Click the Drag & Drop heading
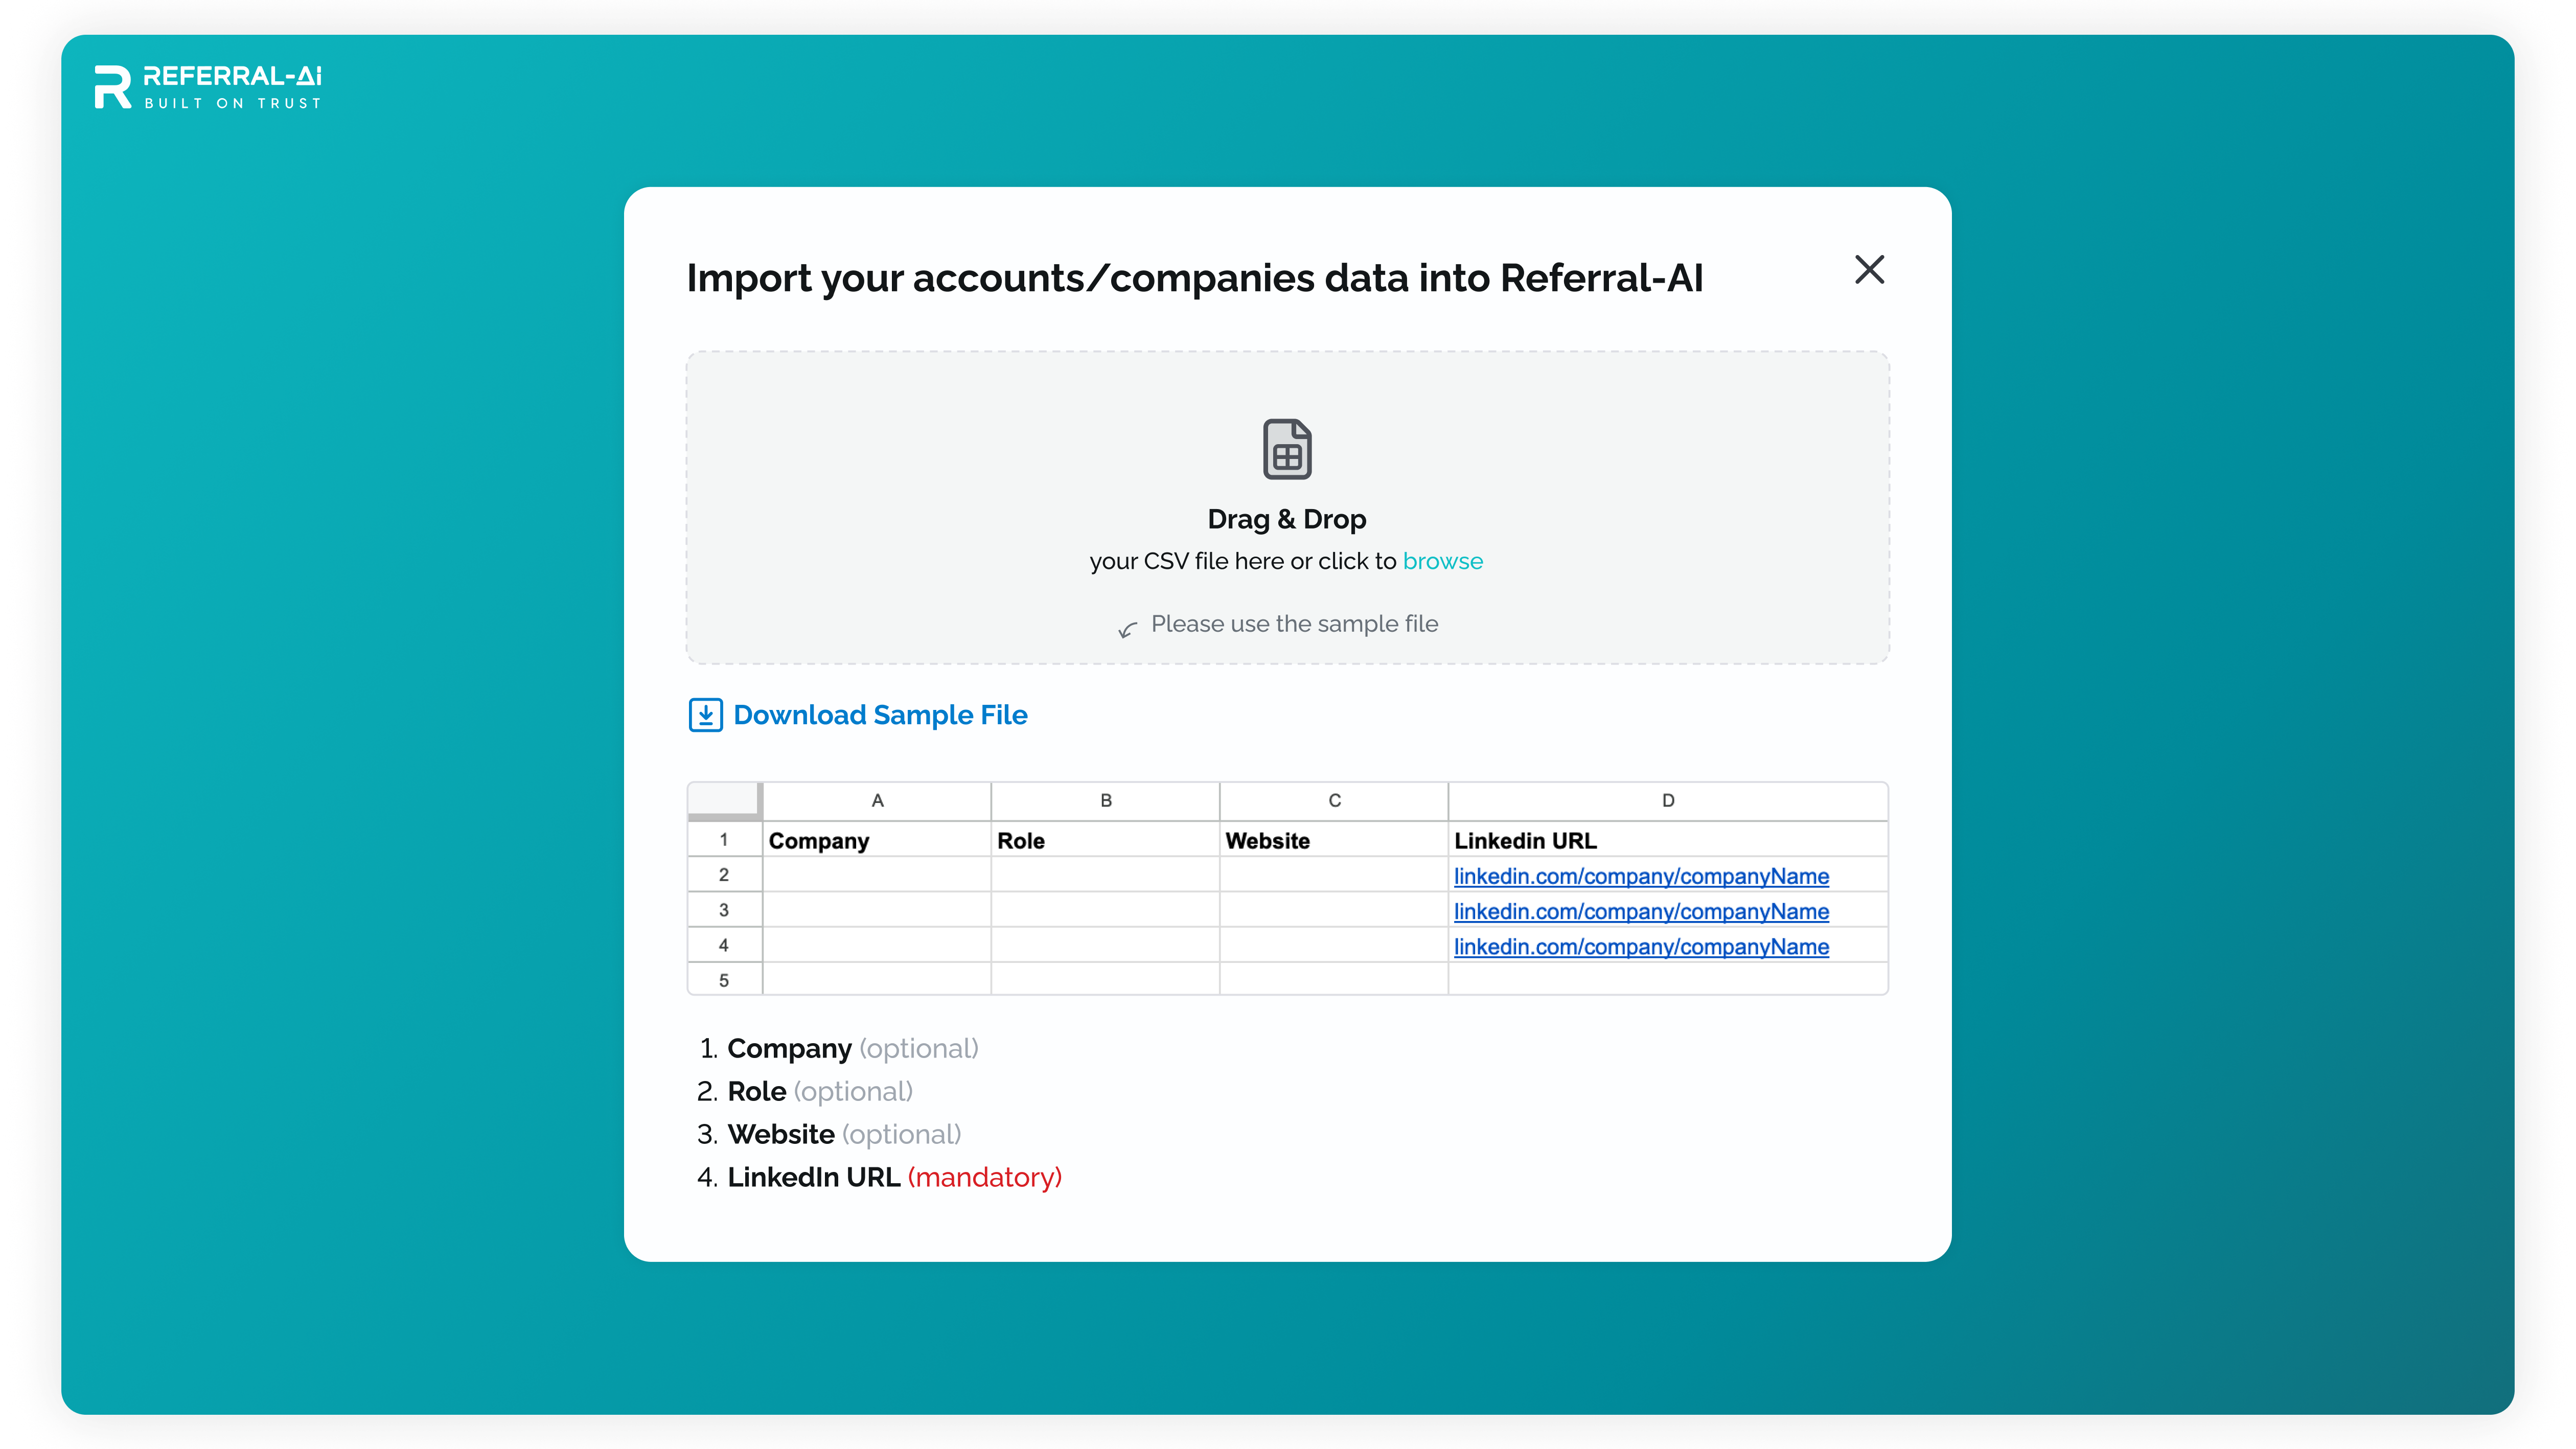2576x1449 pixels. click(x=1287, y=519)
